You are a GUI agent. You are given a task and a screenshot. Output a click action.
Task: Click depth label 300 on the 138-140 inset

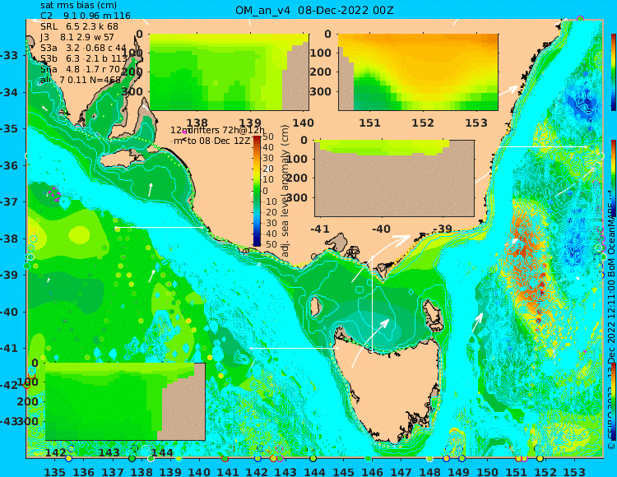[x=133, y=91]
